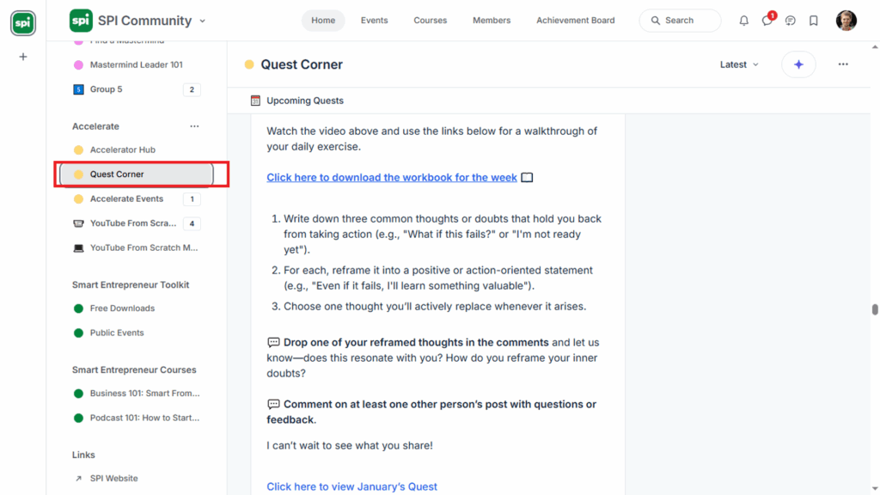Open the notifications bell icon

[744, 21]
